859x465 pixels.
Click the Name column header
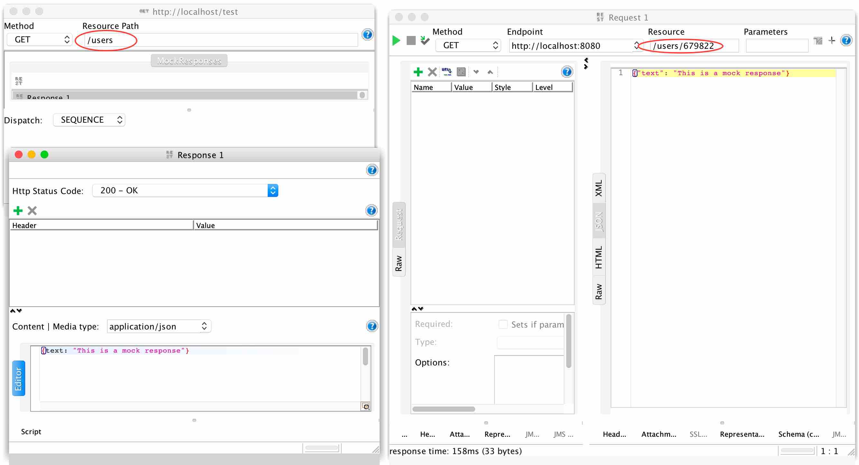coord(431,87)
